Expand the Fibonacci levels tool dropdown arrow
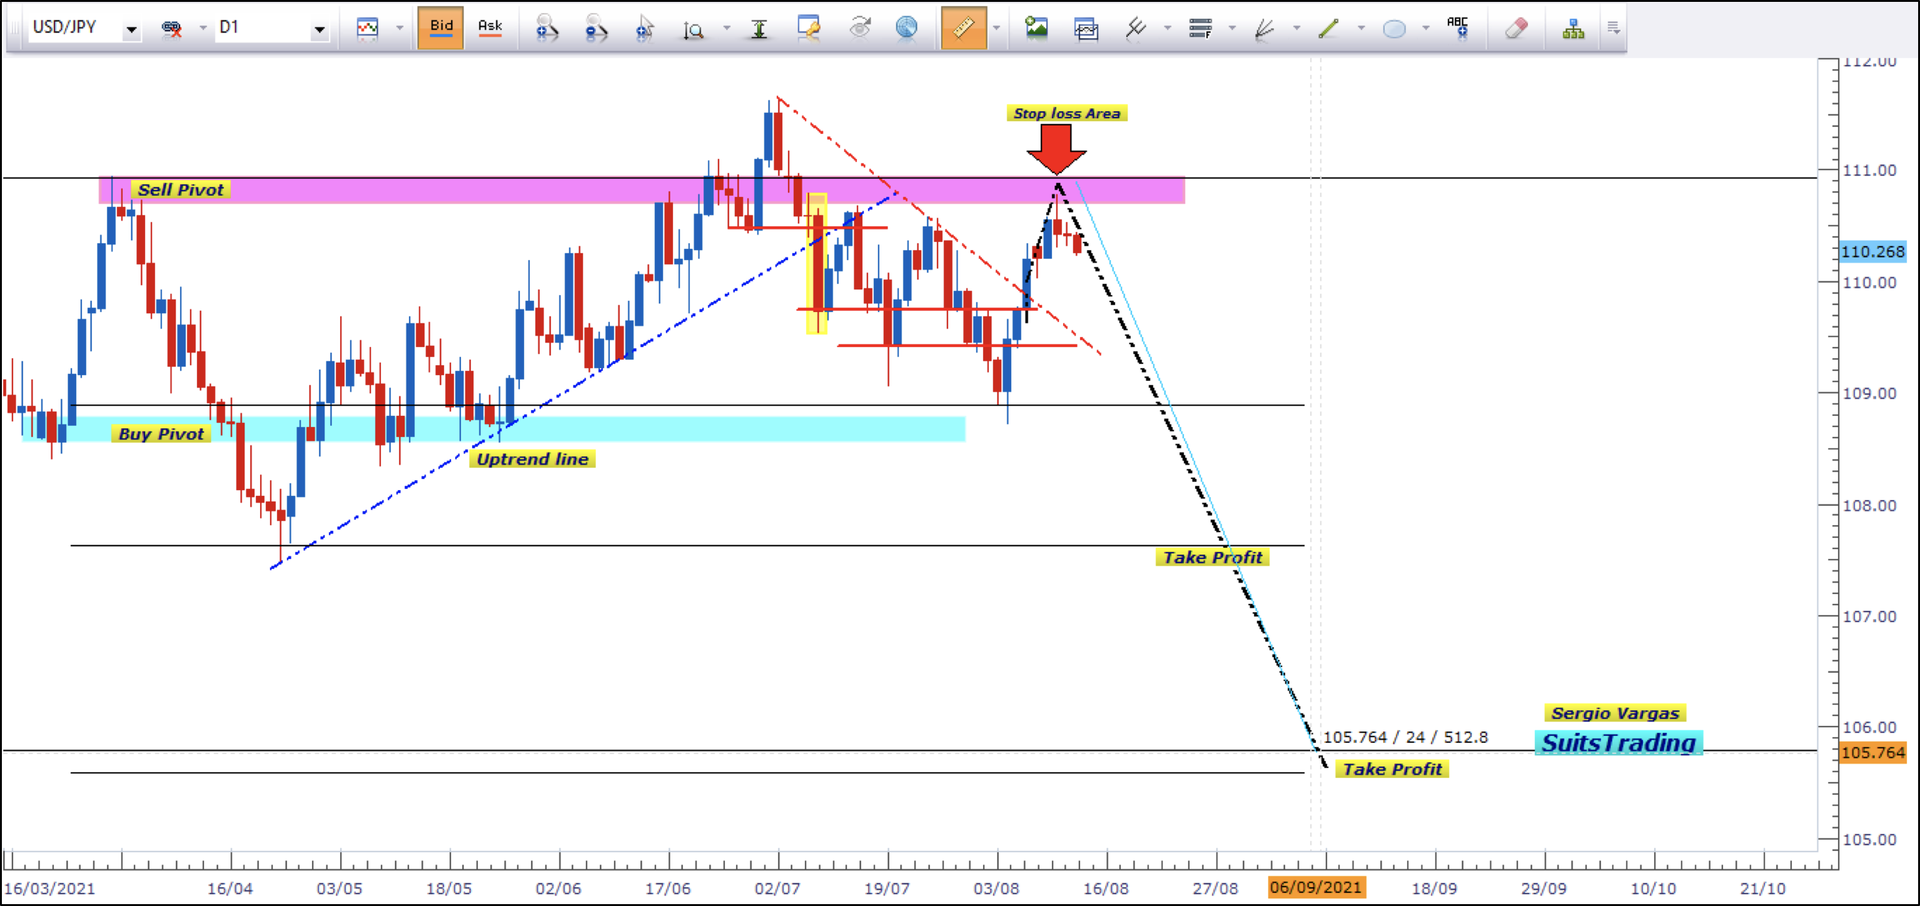 click(1232, 28)
